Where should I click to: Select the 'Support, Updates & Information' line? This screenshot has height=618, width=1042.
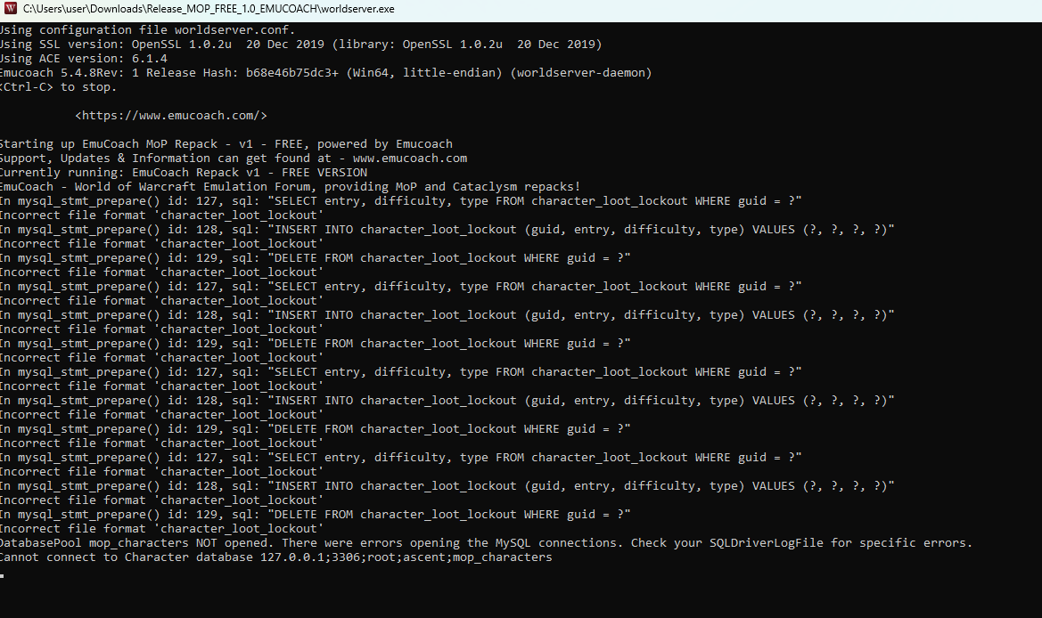234,158
